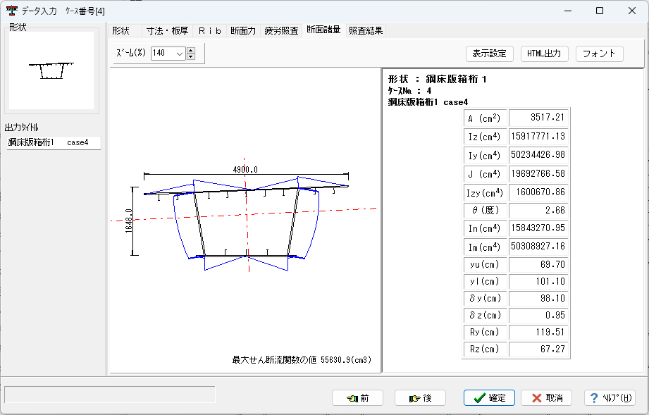Maximize the データ入力 window
649x415 pixels.
pyautogui.click(x=600, y=11)
